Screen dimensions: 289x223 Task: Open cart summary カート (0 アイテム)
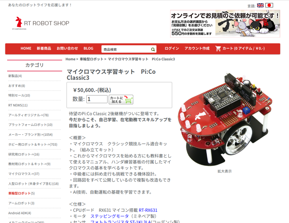(244, 48)
